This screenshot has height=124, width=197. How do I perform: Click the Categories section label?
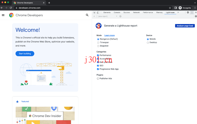coord(101,52)
